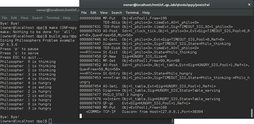
Task: Open View menu in the qspy terminal
Action: (104, 13)
